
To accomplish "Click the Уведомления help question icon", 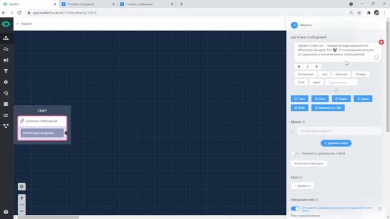I will coord(317,200).
